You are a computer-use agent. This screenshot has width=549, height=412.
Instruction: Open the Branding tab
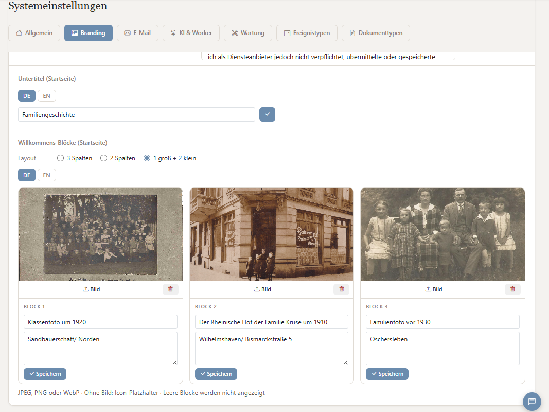click(x=88, y=33)
